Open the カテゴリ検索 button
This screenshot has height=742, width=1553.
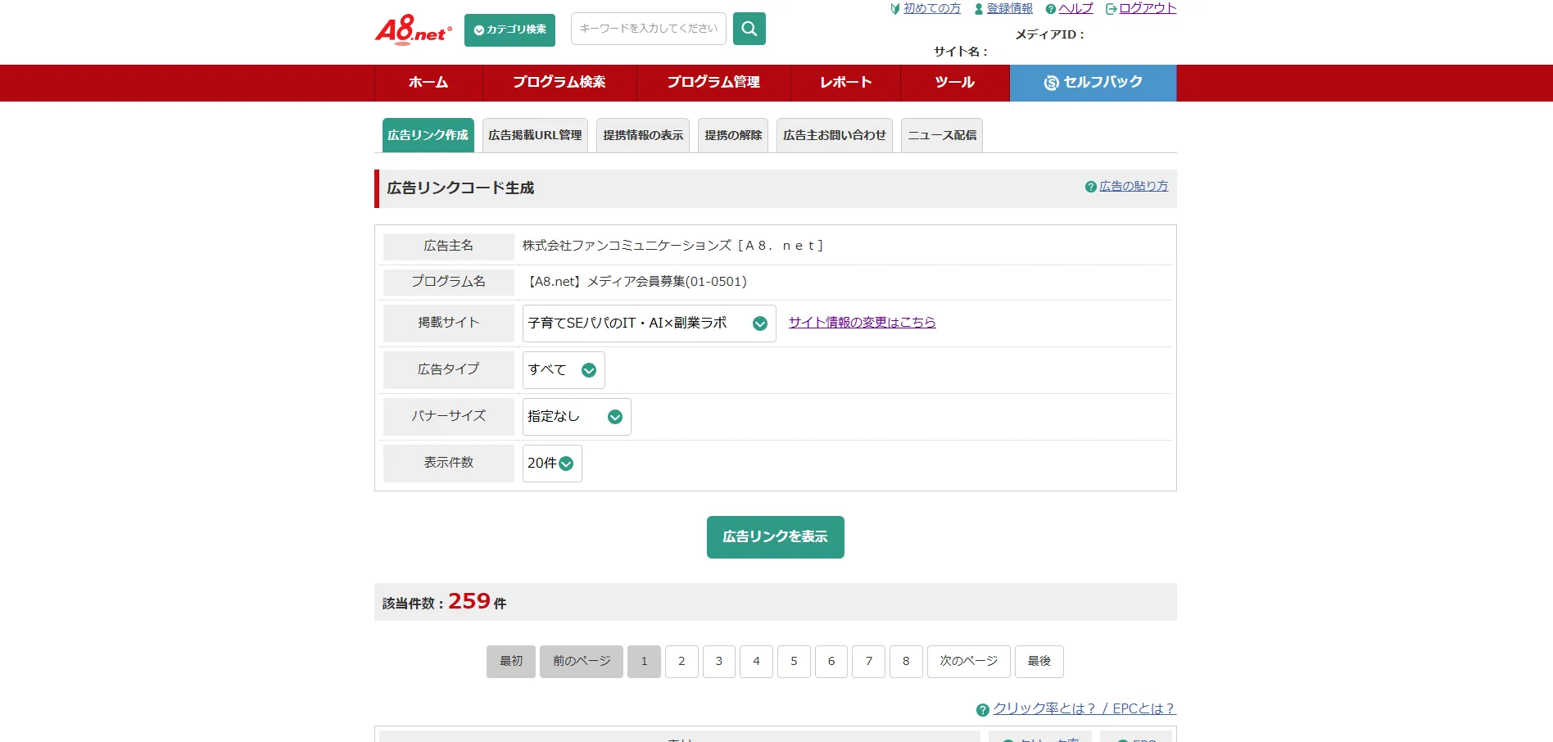[x=509, y=30]
